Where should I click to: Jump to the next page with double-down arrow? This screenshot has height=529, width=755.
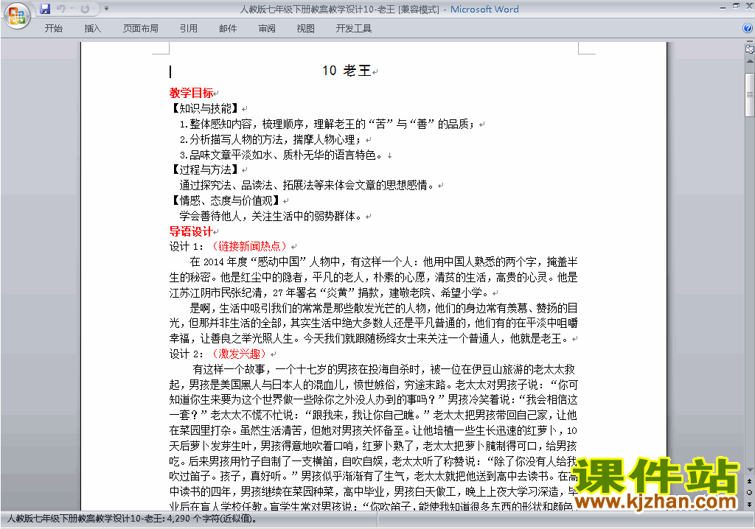(x=750, y=504)
